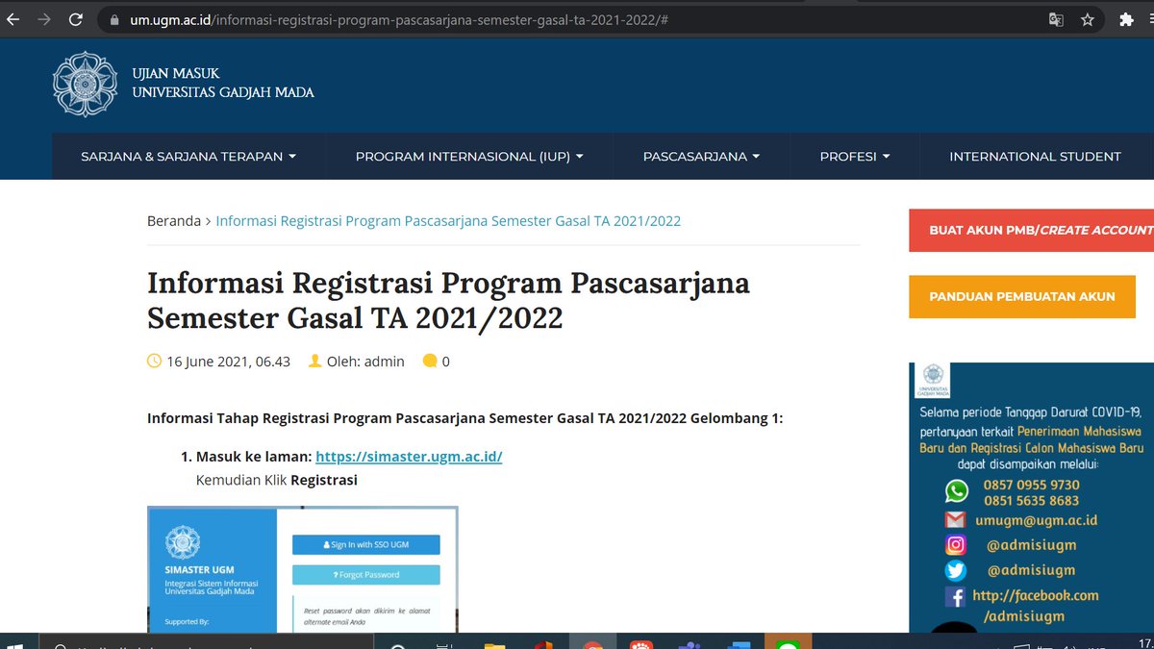This screenshot has height=649, width=1154.
Task: Click the article title Informasi Registrasi Program Pascasarjana
Action: 448,300
